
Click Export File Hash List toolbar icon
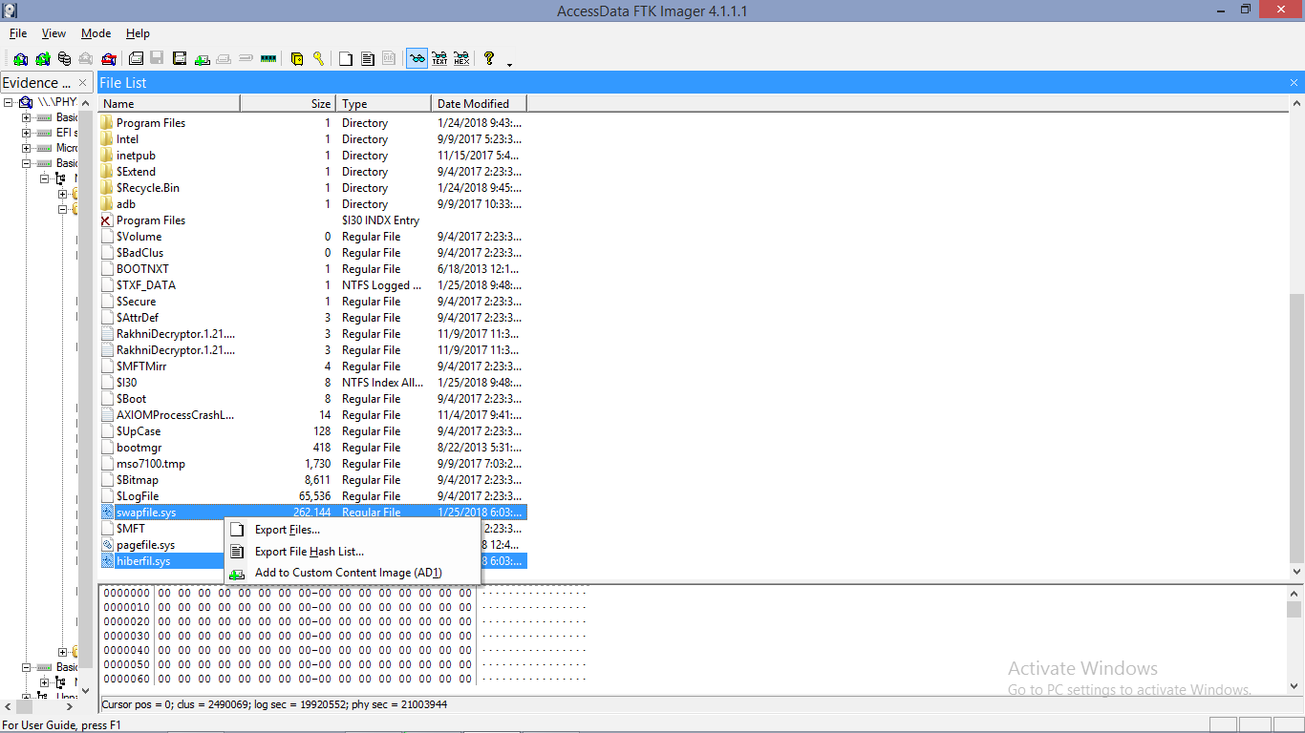(x=367, y=58)
